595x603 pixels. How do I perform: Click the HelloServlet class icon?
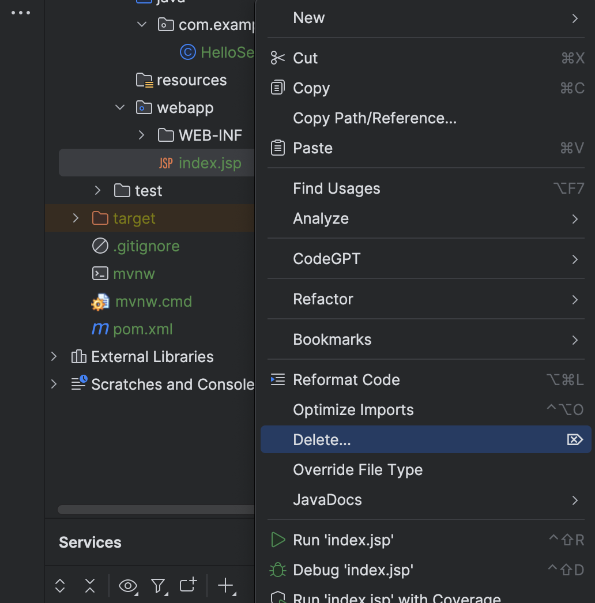click(x=188, y=52)
